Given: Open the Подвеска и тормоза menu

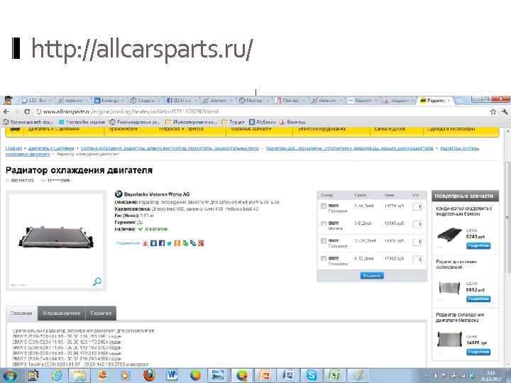Looking at the screenshot, I should pyautogui.click(x=181, y=129).
